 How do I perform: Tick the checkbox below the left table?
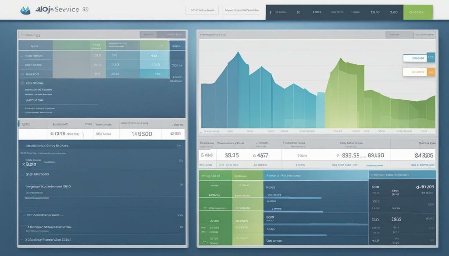tap(22, 83)
